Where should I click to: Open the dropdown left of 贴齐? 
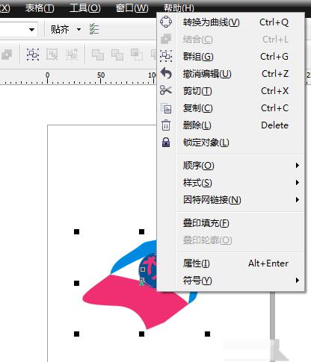pos(31,30)
